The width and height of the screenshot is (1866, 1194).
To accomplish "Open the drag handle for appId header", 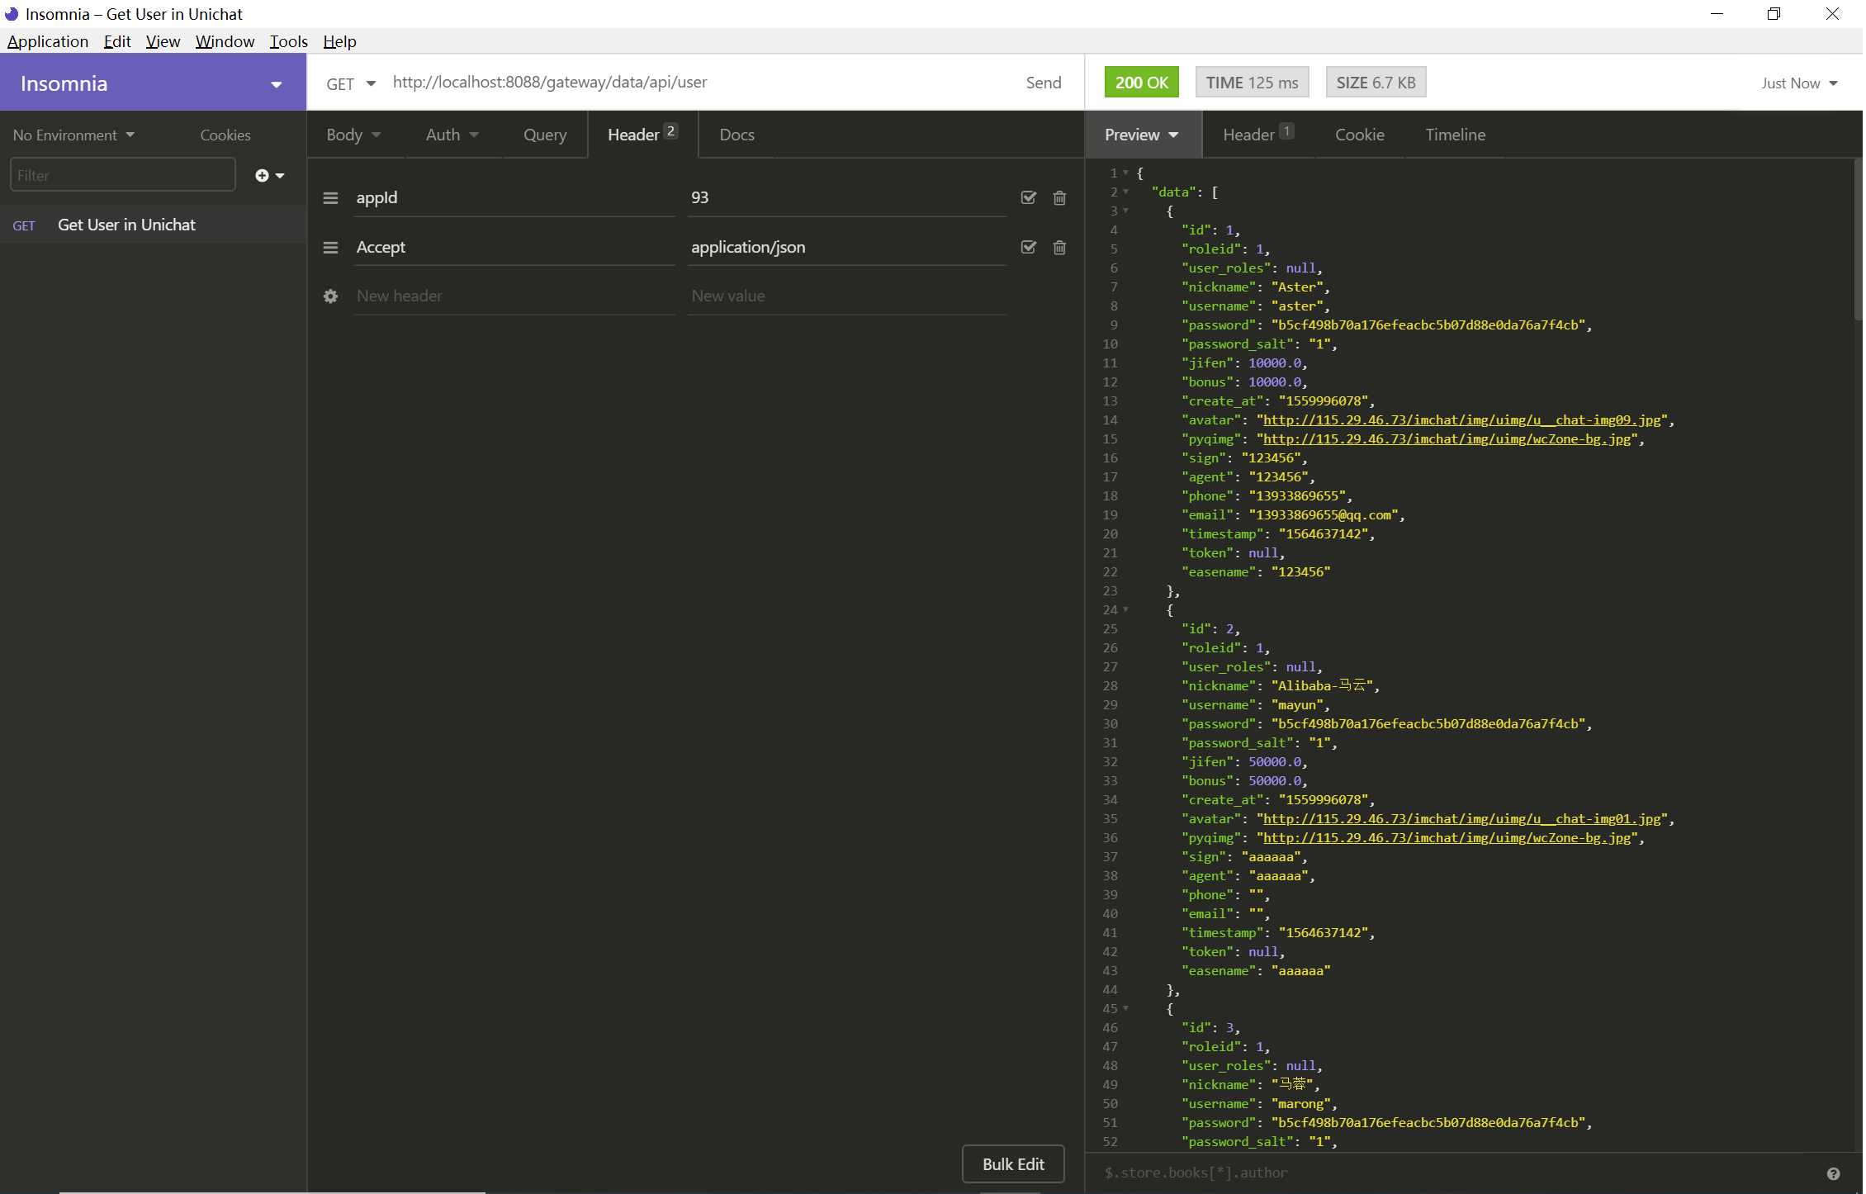I will point(330,198).
